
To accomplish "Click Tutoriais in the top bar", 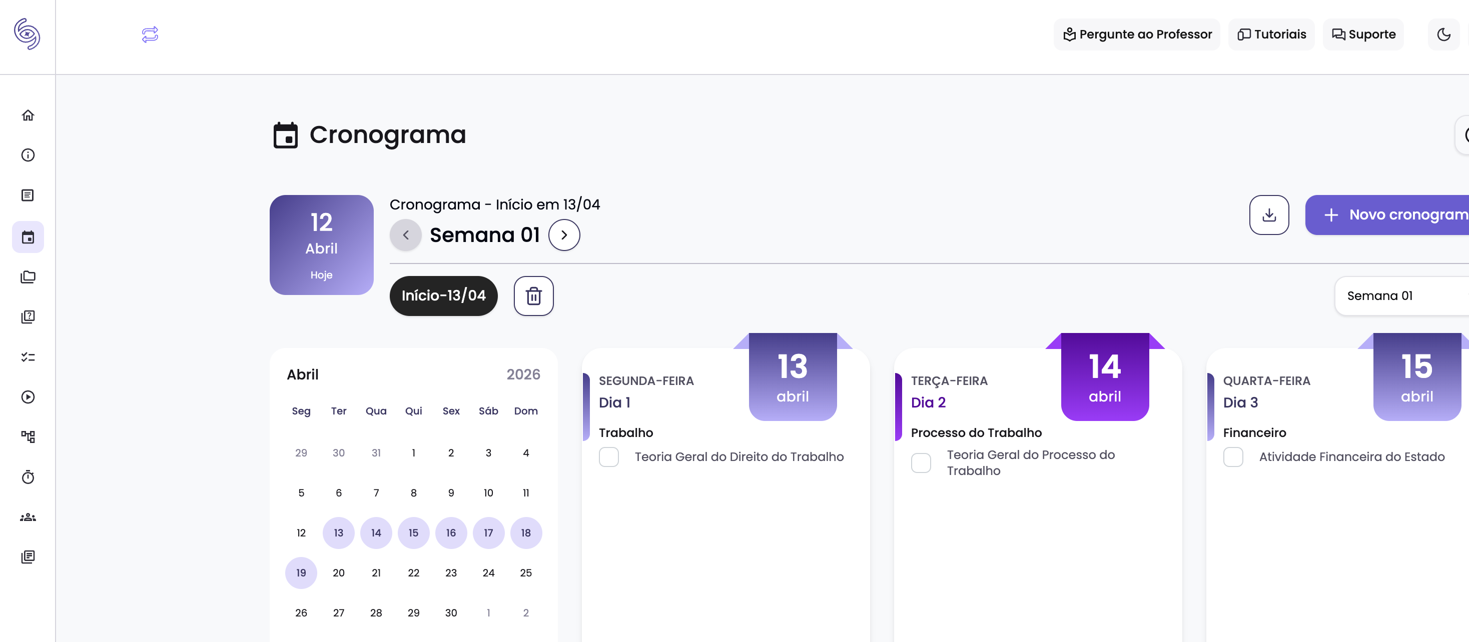I will (1271, 34).
